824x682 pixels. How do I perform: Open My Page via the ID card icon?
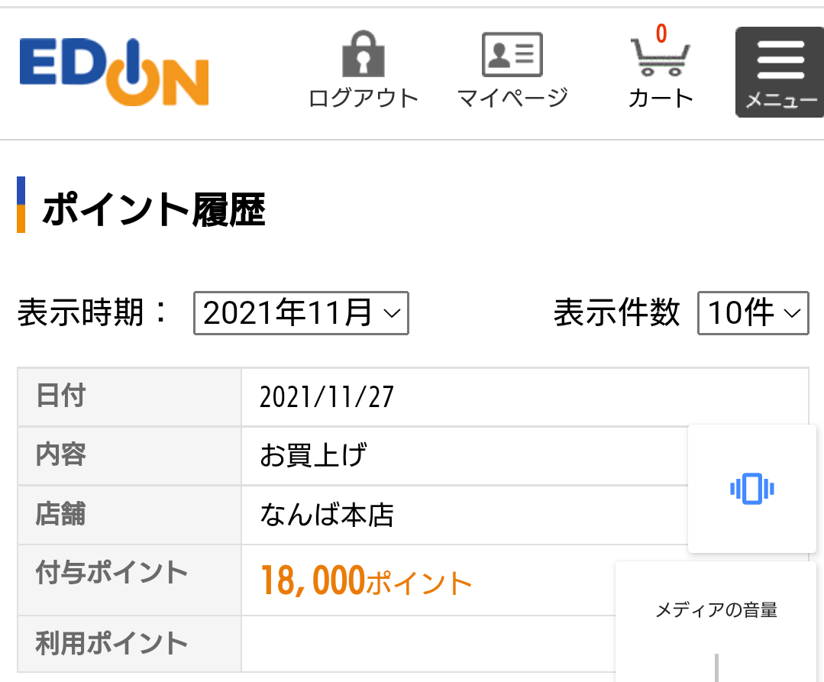click(x=512, y=55)
